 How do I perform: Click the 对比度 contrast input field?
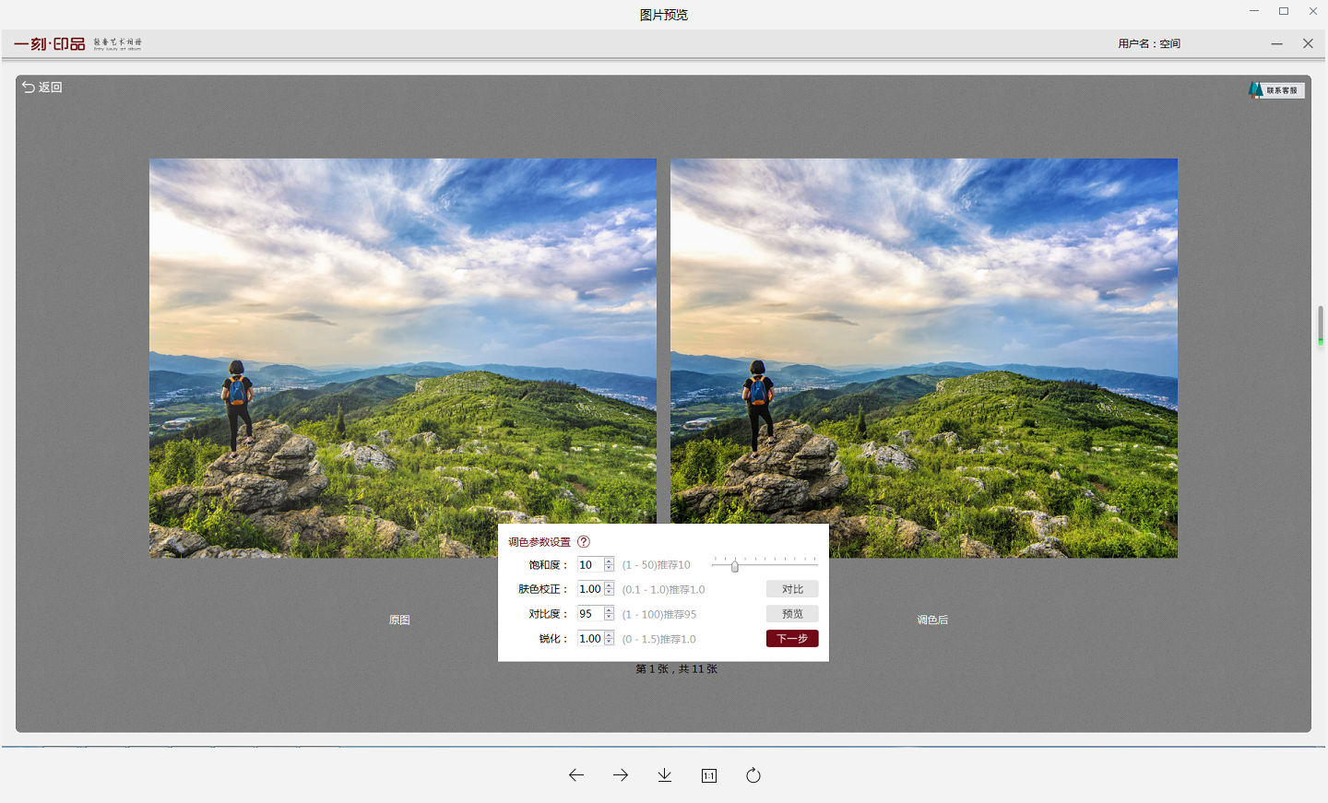click(x=589, y=614)
